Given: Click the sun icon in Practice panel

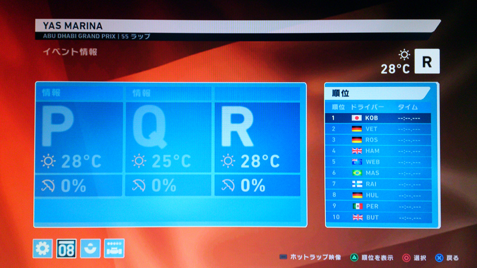Looking at the screenshot, I should tap(48, 161).
